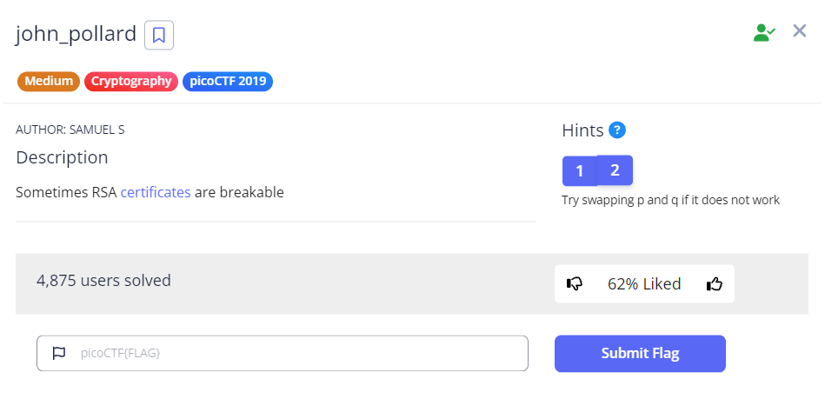Open the certificates link in the description
Viewport: 825px width, 399px height.
[x=156, y=192]
